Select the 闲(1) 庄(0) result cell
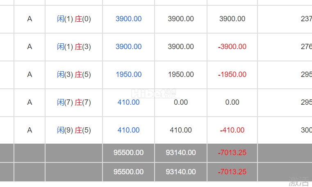The width and height of the screenshot is (312, 187). [x=74, y=19]
